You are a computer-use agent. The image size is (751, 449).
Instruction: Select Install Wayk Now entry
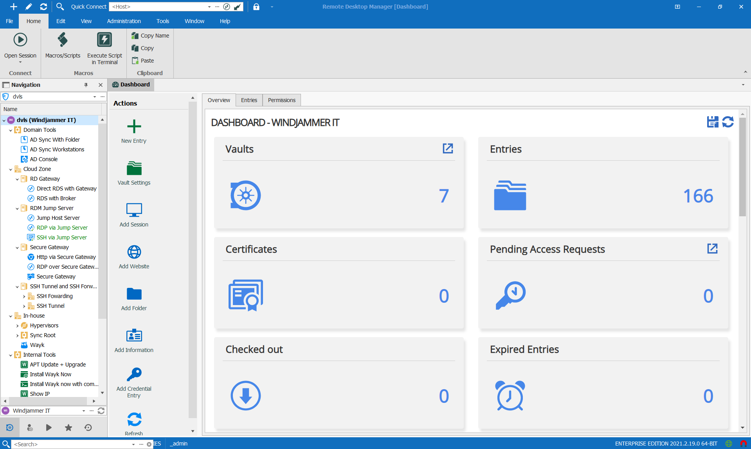[x=50, y=374]
